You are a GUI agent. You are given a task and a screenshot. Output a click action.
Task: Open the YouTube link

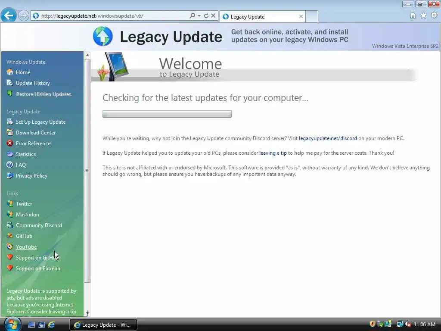coord(26,247)
